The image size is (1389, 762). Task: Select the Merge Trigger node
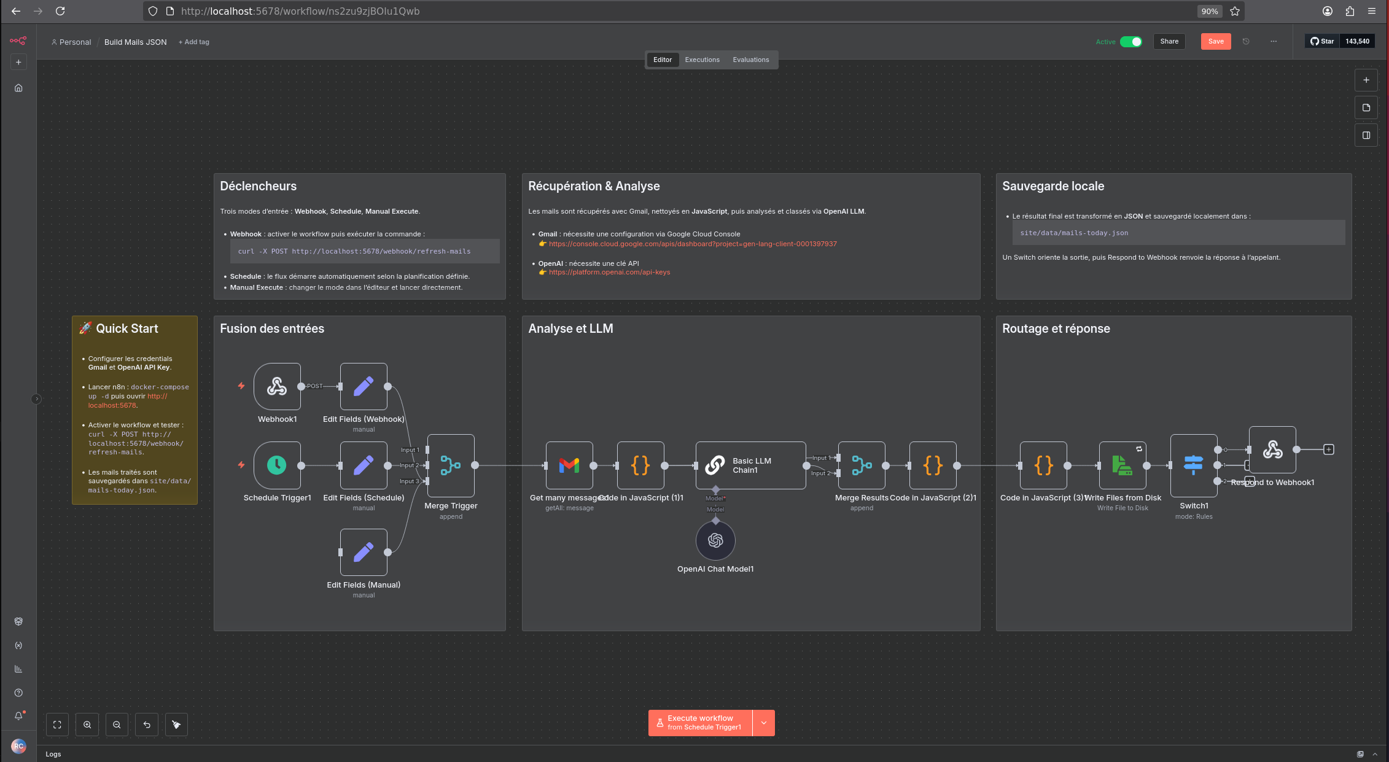pyautogui.click(x=451, y=466)
